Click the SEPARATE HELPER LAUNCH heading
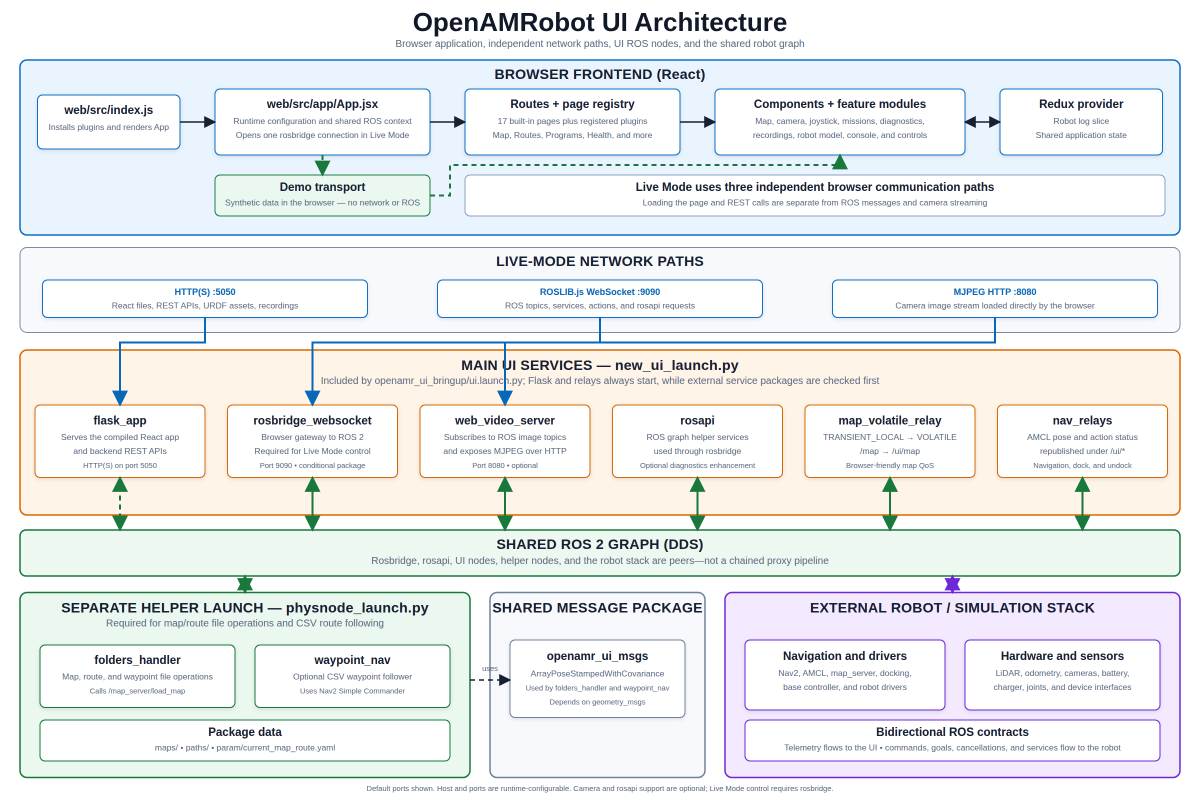1200x800 pixels. click(x=245, y=607)
